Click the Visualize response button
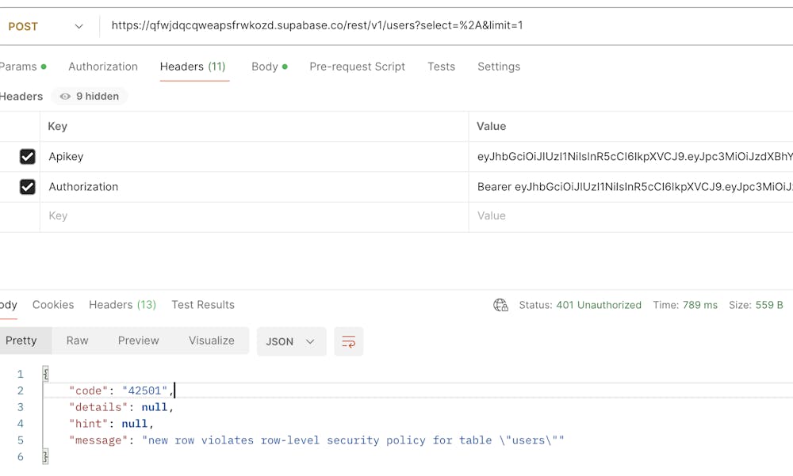 [212, 341]
